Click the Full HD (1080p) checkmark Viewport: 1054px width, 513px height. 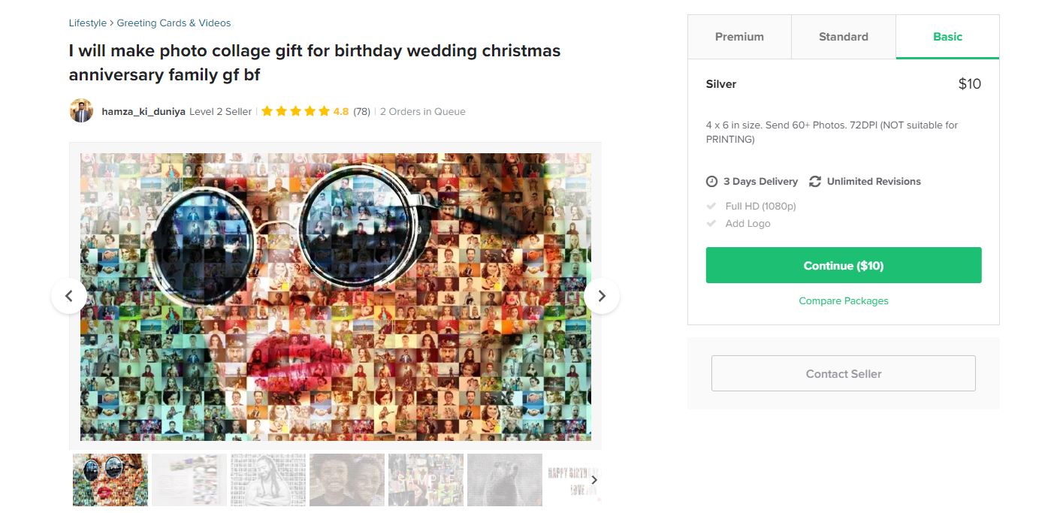[x=711, y=206]
